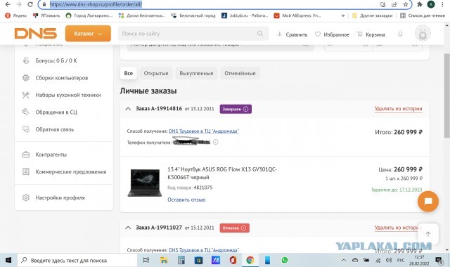Open the orange chat bubble button
The height and width of the screenshot is (267, 450).
point(428,202)
